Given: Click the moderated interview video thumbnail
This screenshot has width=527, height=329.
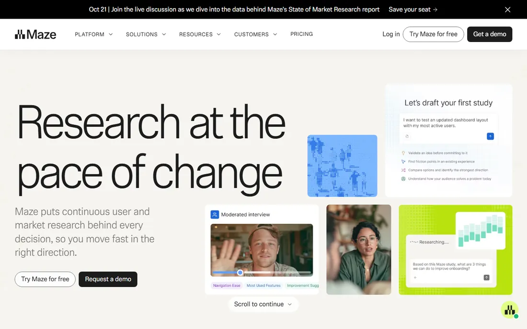Looking at the screenshot, I should tap(262, 250).
